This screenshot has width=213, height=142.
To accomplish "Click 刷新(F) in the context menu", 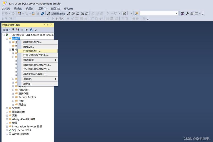I will pyautogui.click(x=27, y=84).
